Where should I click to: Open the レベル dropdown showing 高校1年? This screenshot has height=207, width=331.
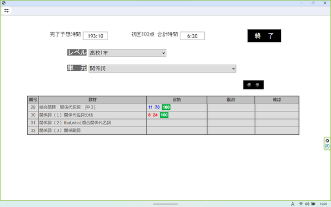pyautogui.click(x=127, y=53)
